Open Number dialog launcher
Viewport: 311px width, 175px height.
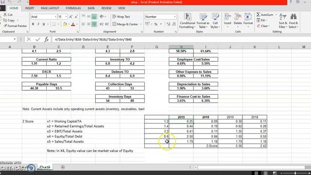[x=176, y=32]
